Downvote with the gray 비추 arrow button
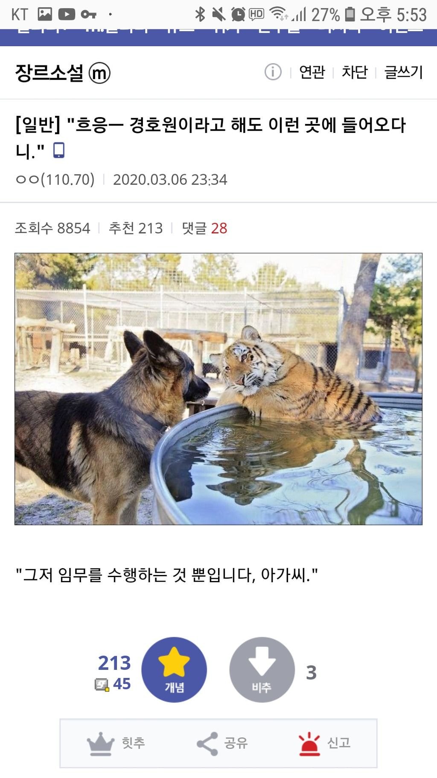This screenshot has width=437, height=778. (262, 669)
